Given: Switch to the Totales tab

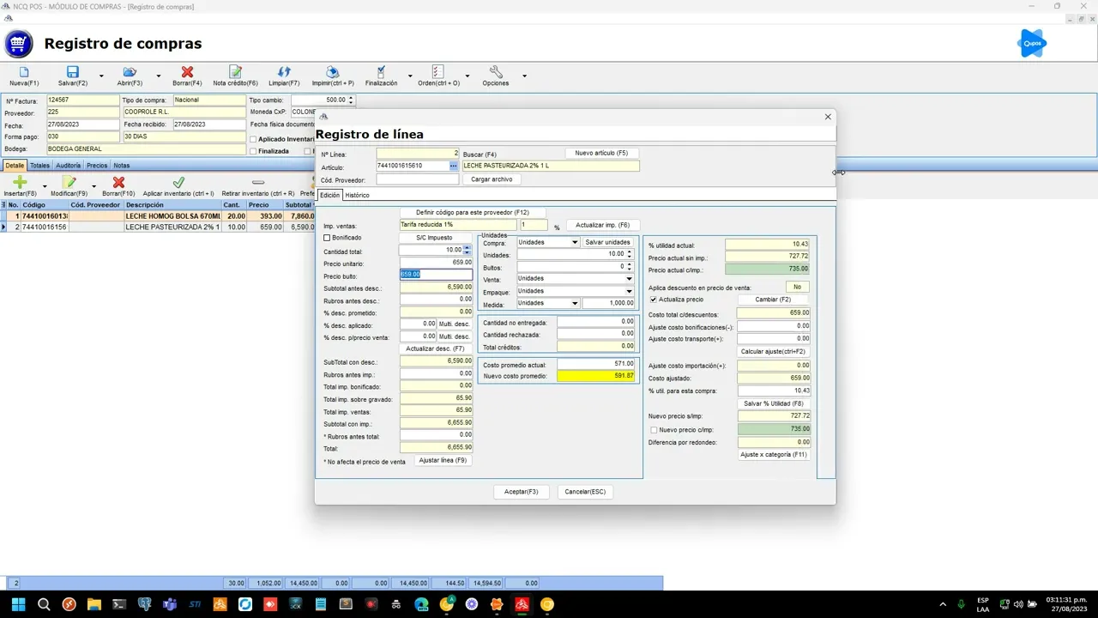Looking at the screenshot, I should (40, 166).
